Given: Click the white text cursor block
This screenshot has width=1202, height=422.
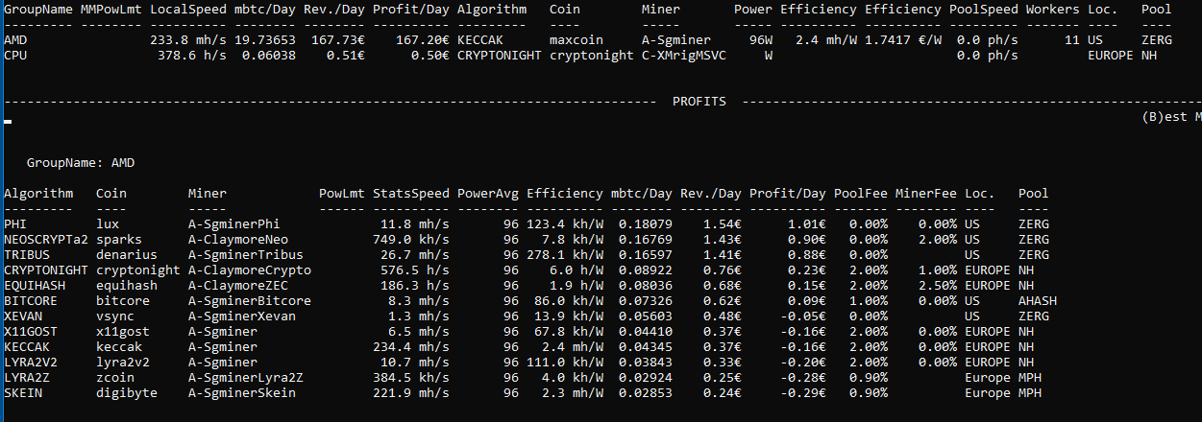Looking at the screenshot, I should 8,123.
